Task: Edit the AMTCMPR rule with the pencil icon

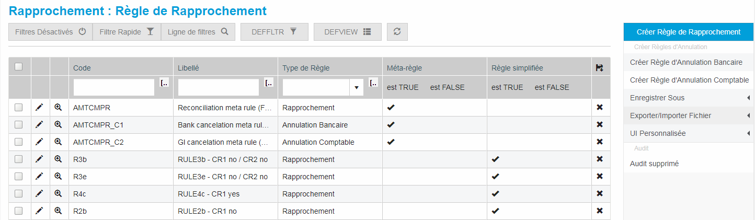Action: click(x=39, y=108)
